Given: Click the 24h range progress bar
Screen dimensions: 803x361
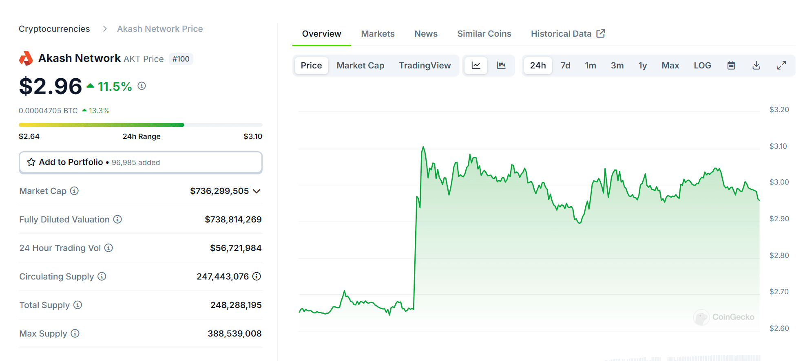Looking at the screenshot, I should [x=141, y=125].
